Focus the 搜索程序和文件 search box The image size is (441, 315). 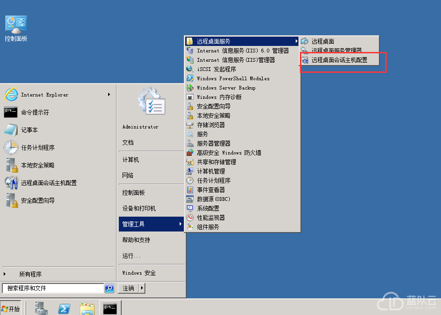click(x=53, y=288)
